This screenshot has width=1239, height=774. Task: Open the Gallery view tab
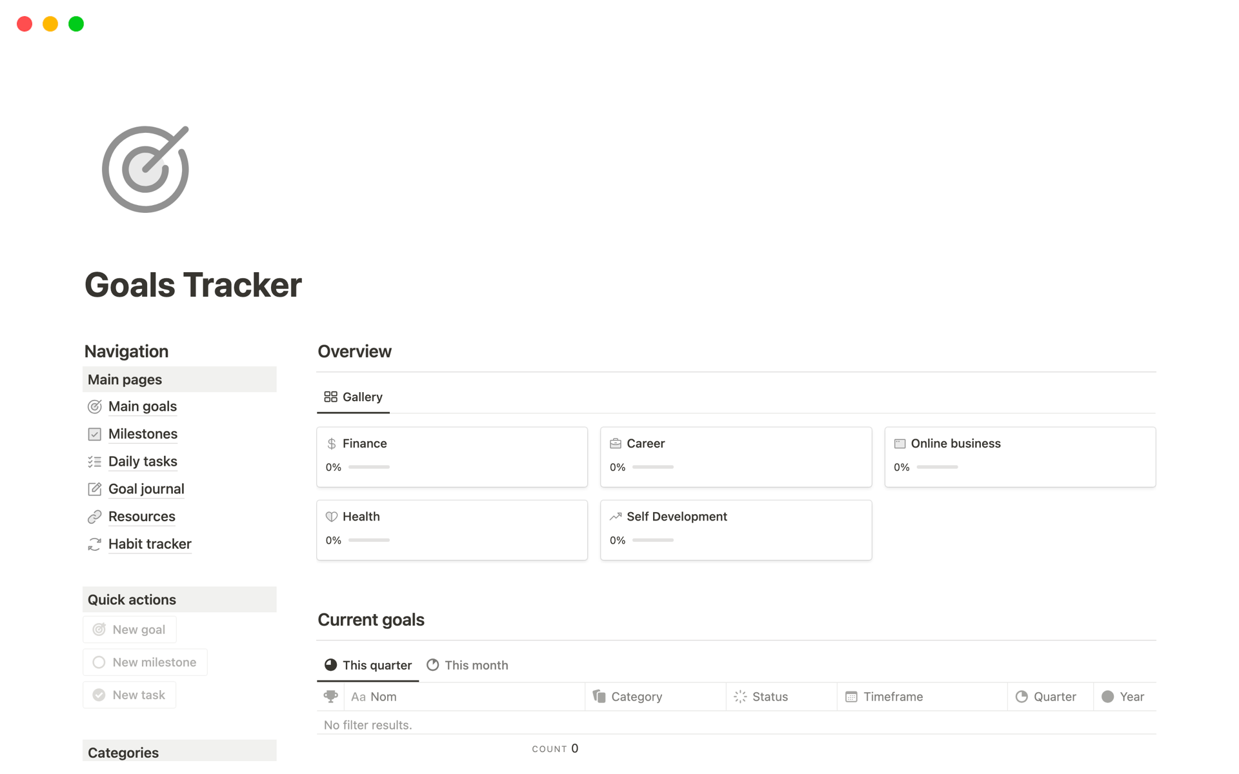point(354,397)
